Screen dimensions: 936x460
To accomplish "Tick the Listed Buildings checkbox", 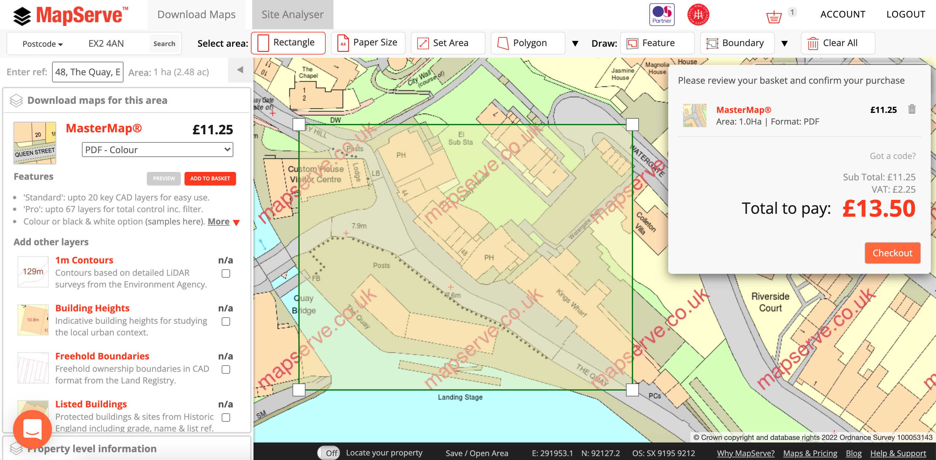I will point(226,417).
